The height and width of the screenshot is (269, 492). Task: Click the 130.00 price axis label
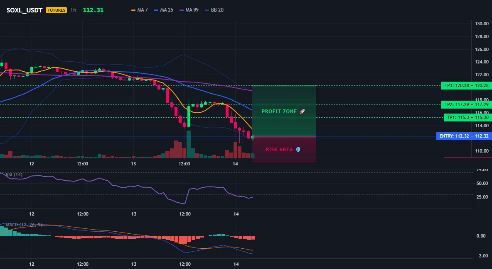tap(482, 24)
